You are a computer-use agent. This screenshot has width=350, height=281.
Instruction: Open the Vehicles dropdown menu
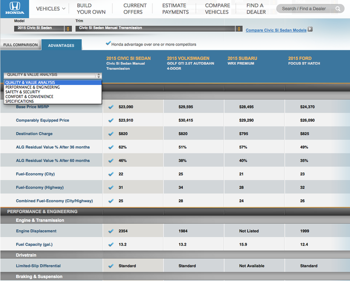(51, 9)
